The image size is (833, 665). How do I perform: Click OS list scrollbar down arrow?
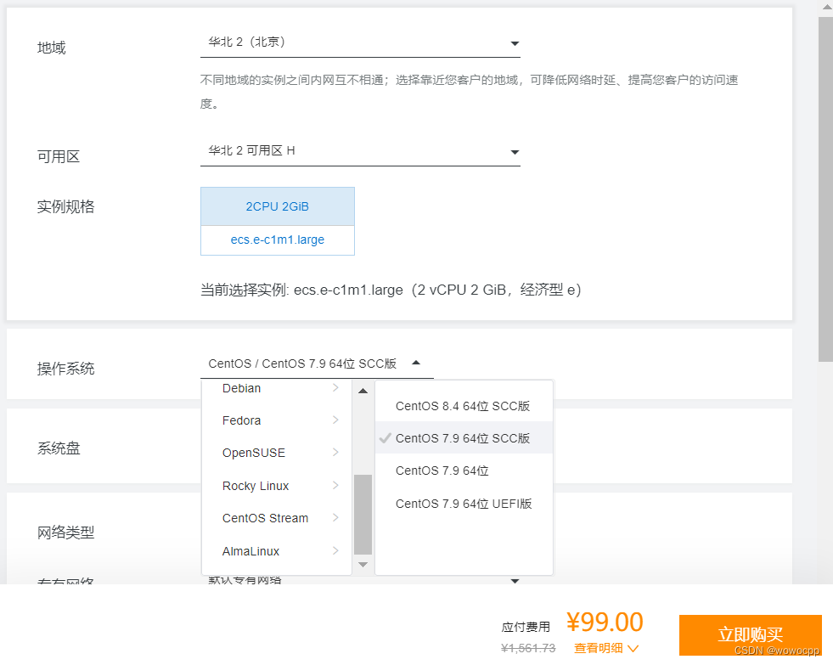pyautogui.click(x=363, y=565)
